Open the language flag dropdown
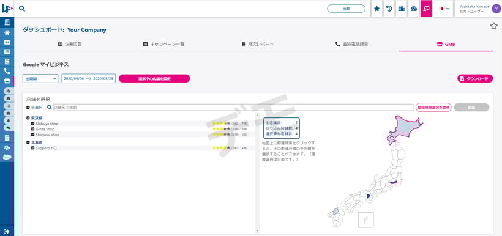The width and height of the screenshot is (502, 236). click(x=444, y=9)
